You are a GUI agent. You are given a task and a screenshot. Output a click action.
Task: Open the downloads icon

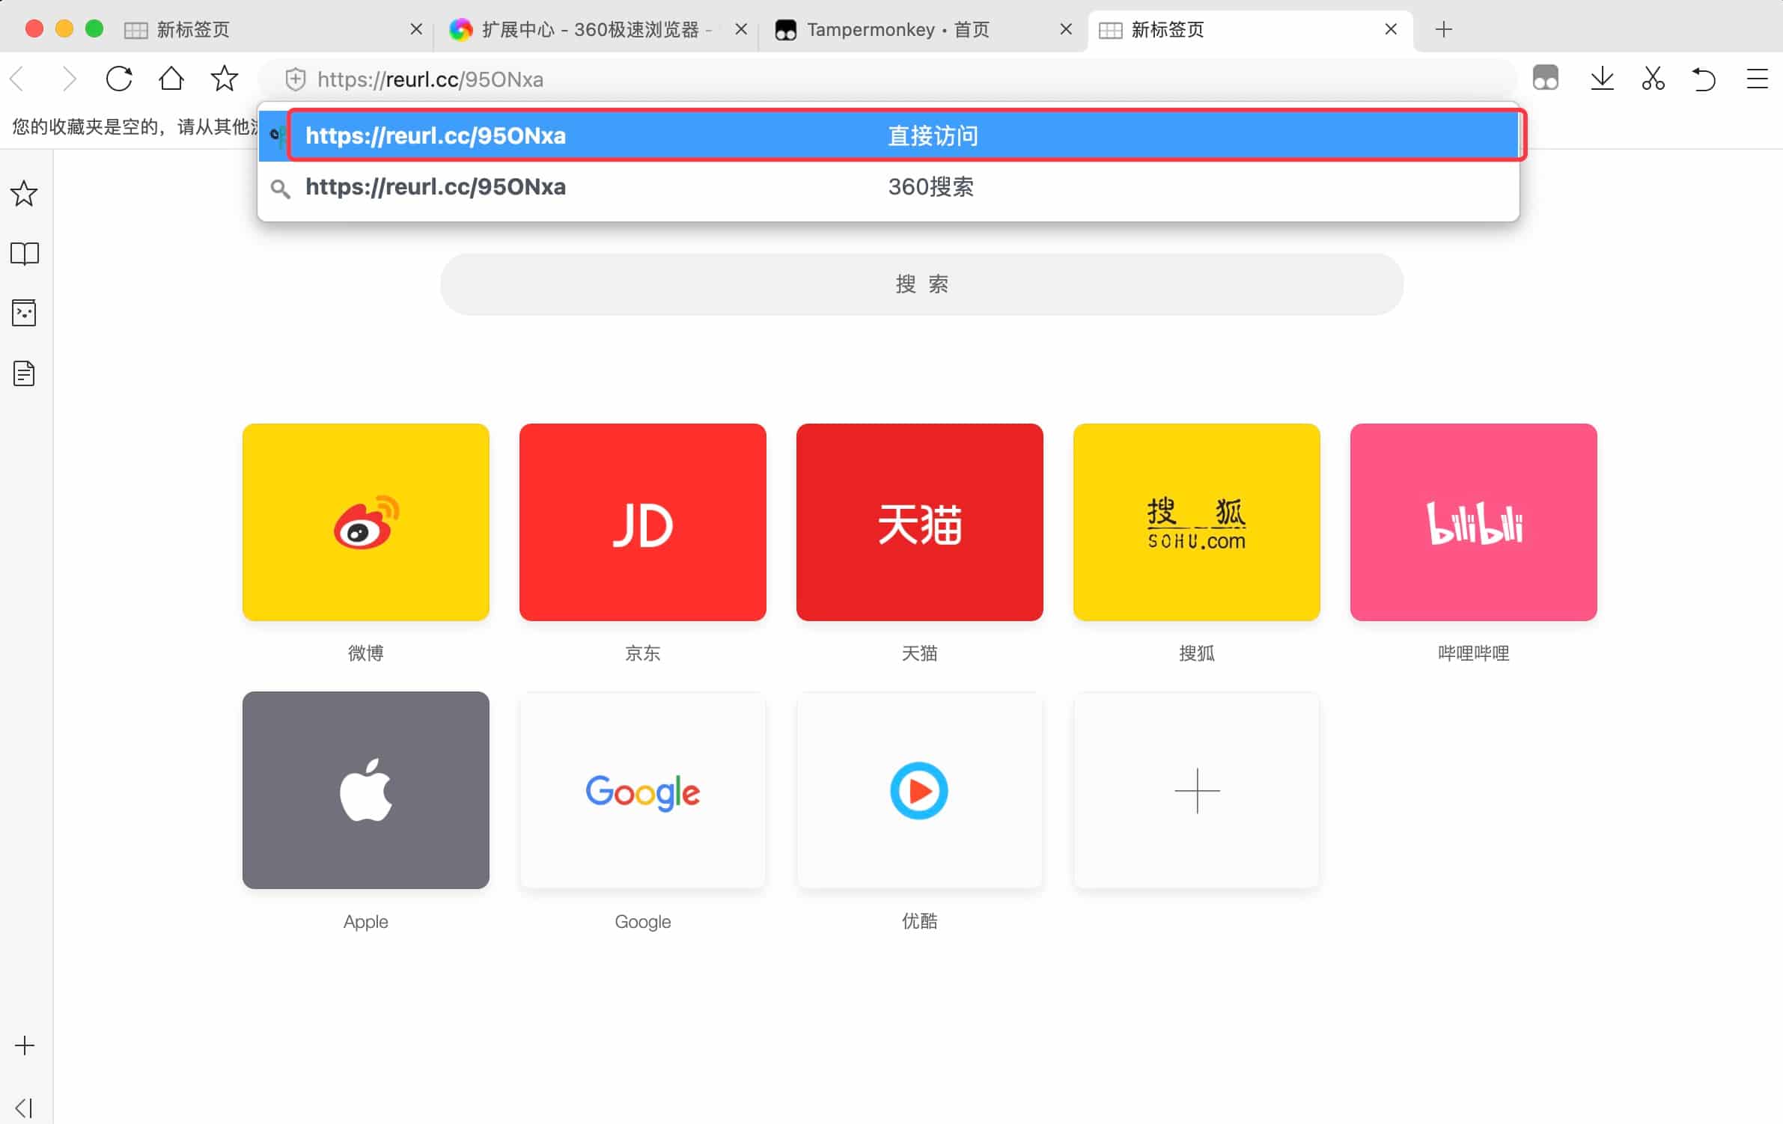point(1601,79)
